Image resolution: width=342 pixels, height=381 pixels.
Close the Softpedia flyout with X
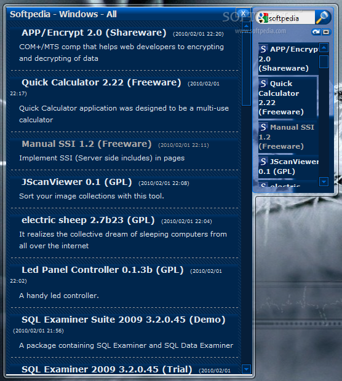(243, 13)
